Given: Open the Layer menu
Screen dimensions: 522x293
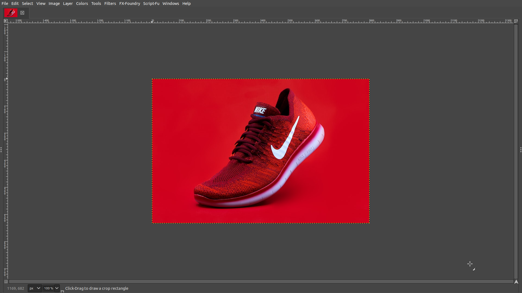Looking at the screenshot, I should [68, 4].
